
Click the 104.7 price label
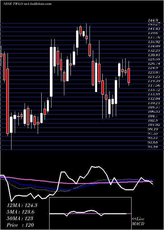154,116
